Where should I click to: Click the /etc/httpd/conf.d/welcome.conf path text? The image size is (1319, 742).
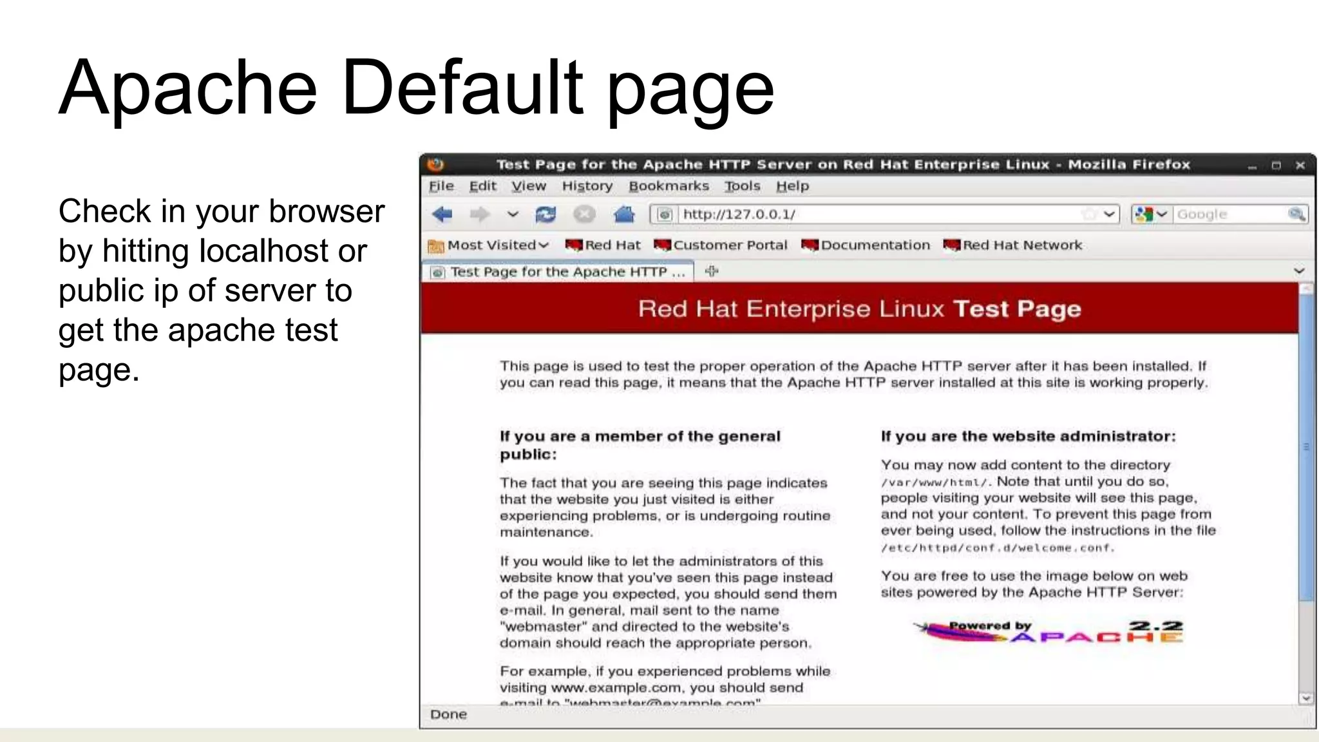click(x=997, y=548)
